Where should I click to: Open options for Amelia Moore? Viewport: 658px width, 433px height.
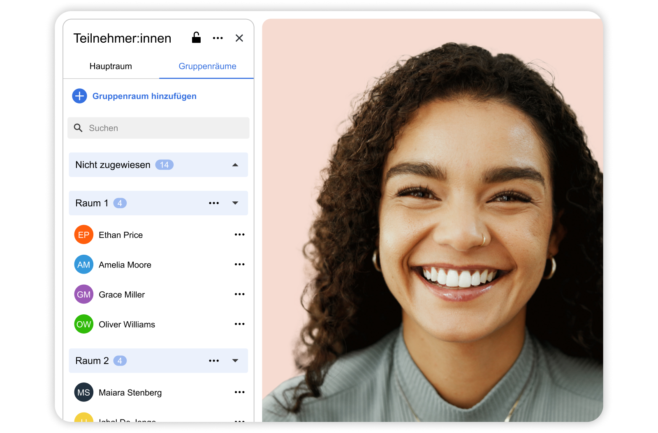pyautogui.click(x=239, y=265)
